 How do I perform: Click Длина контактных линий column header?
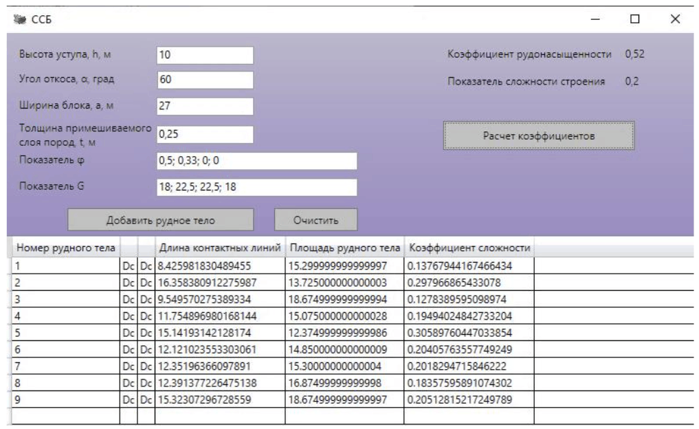pyautogui.click(x=219, y=247)
